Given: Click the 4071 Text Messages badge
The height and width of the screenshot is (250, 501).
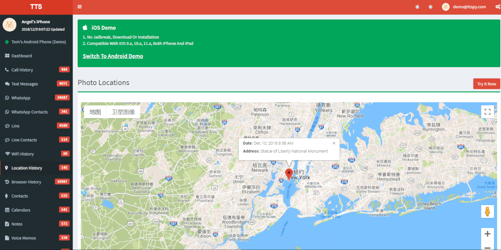Looking at the screenshot, I should point(63,84).
